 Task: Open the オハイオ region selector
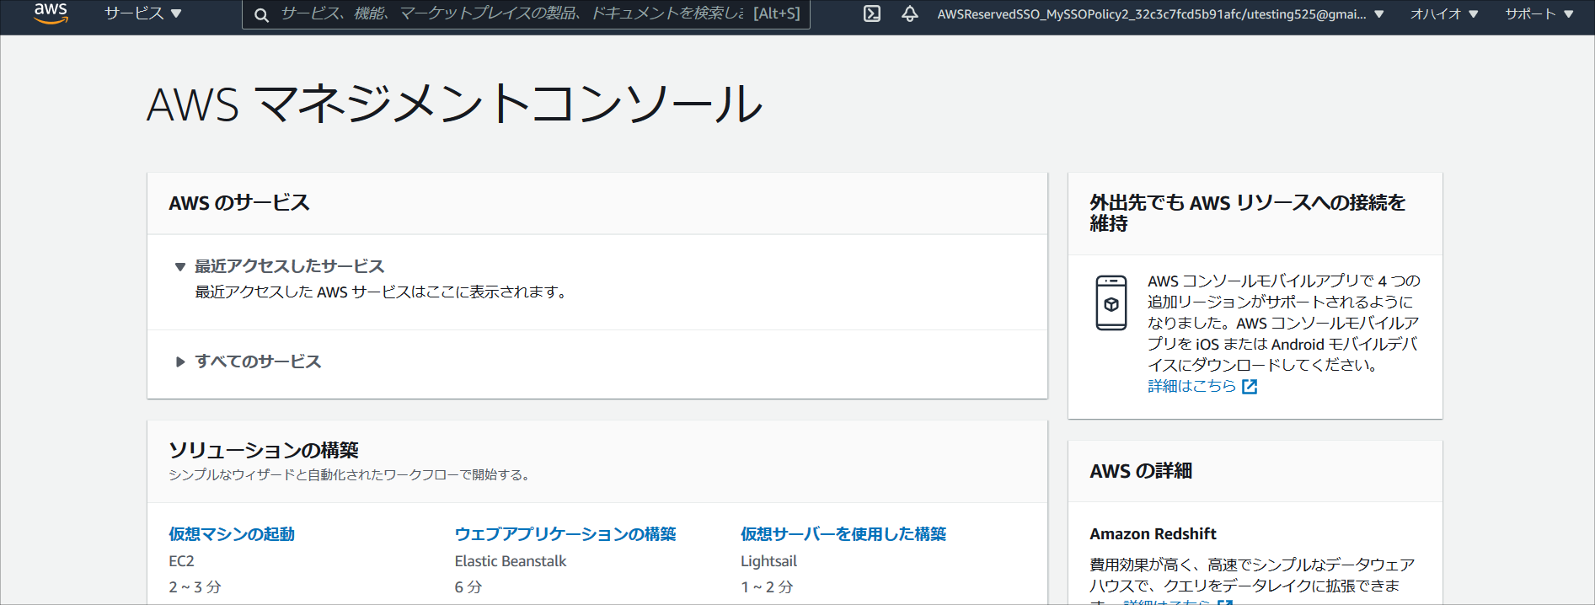point(1444,14)
